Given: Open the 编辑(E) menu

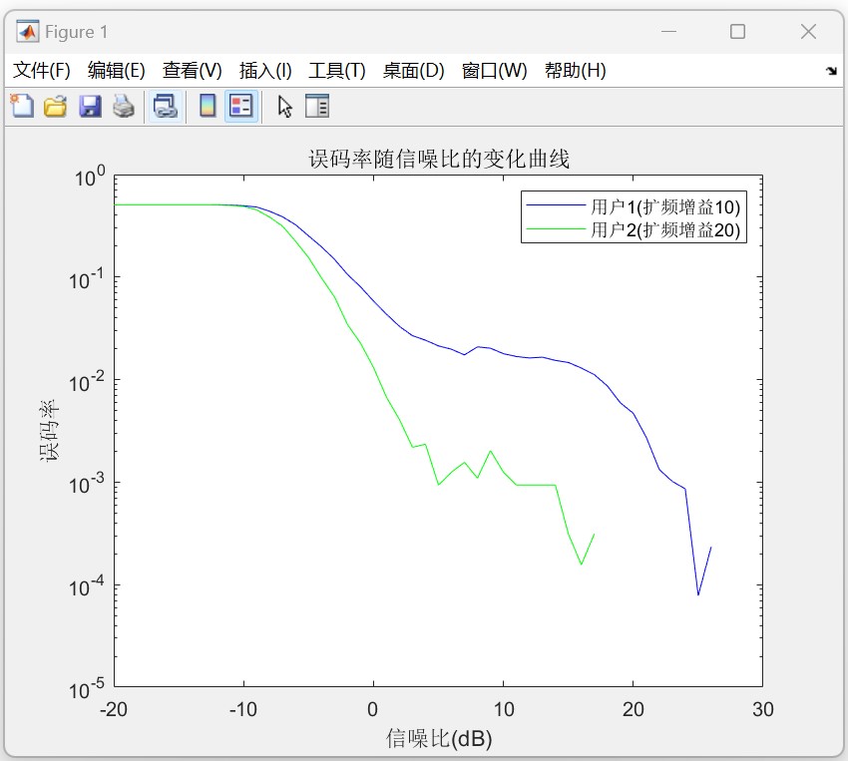Looking at the screenshot, I should point(117,70).
